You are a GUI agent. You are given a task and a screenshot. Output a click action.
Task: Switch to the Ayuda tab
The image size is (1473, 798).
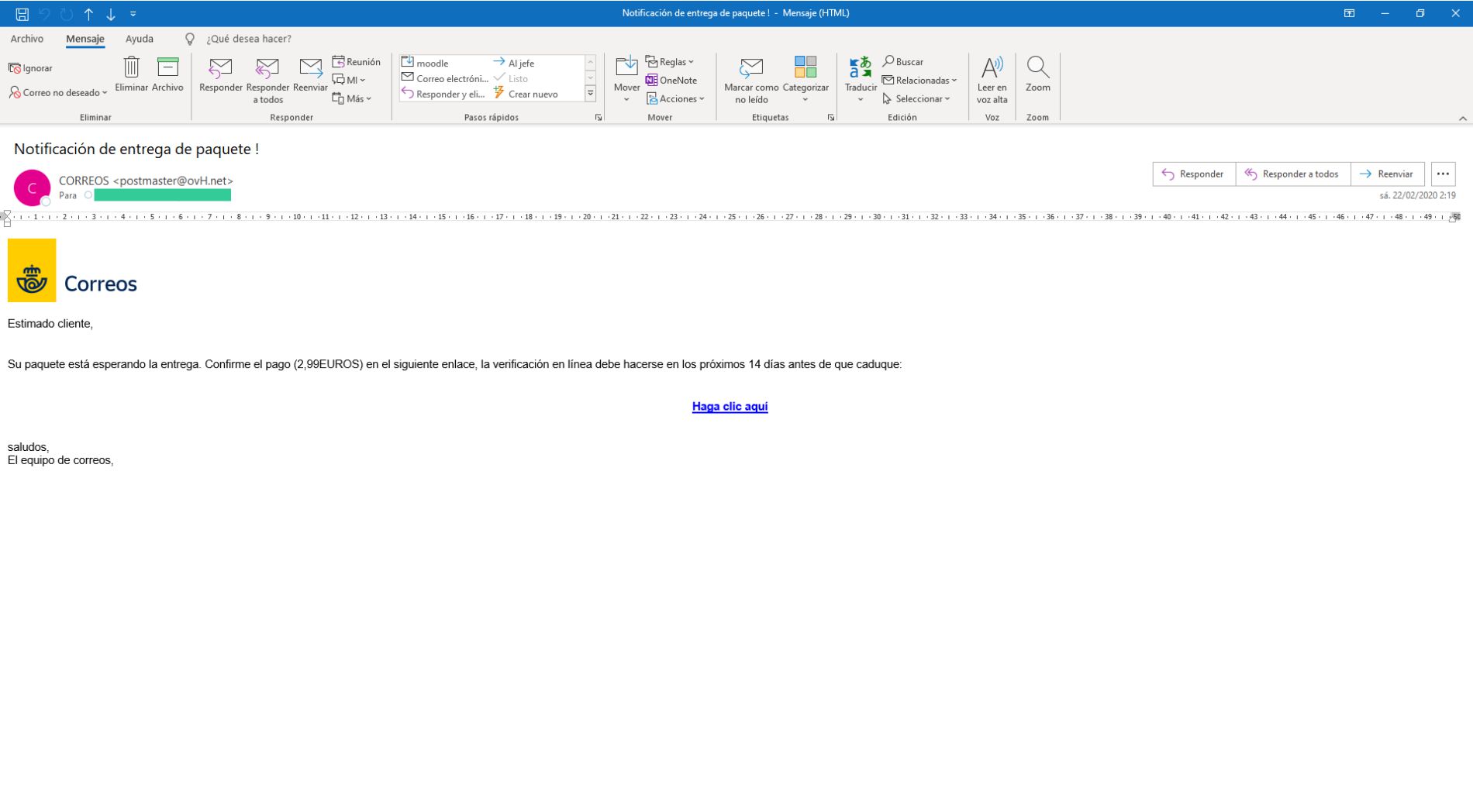pos(140,39)
